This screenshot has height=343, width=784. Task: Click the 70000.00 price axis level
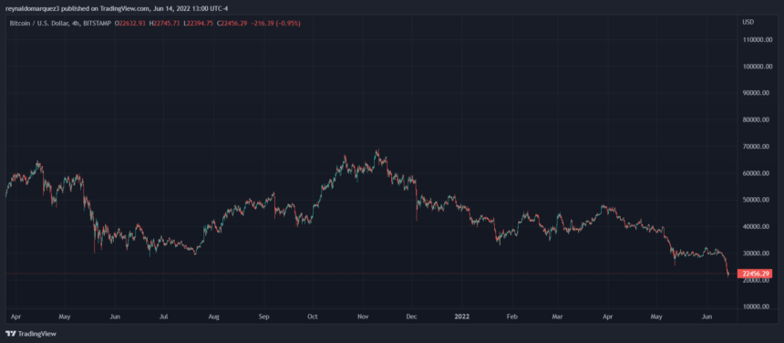pos(755,147)
